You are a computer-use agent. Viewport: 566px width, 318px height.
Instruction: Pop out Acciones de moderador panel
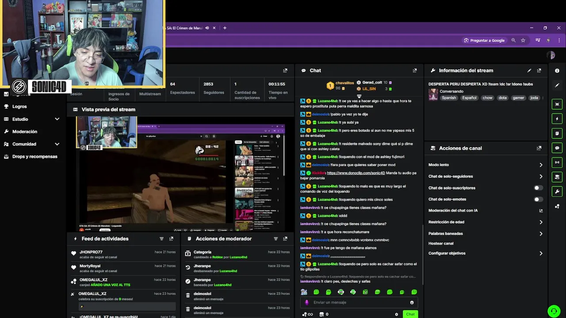click(285, 239)
